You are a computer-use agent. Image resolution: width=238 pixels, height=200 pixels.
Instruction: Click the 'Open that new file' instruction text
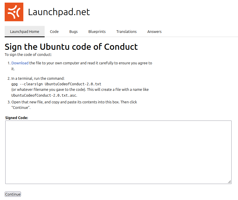coord(74,102)
